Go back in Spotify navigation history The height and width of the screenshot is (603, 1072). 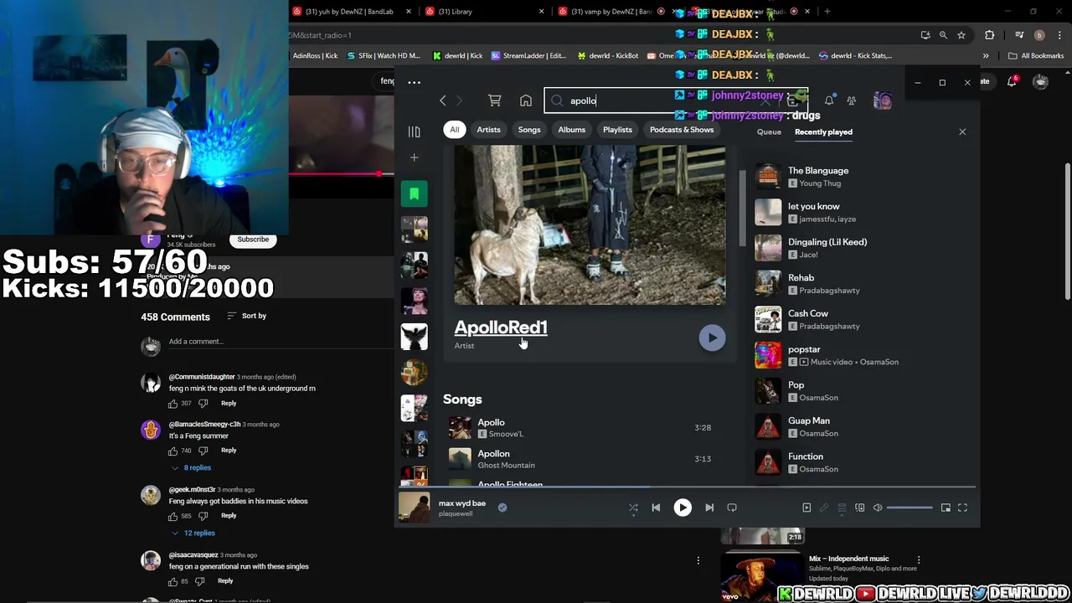coord(443,100)
